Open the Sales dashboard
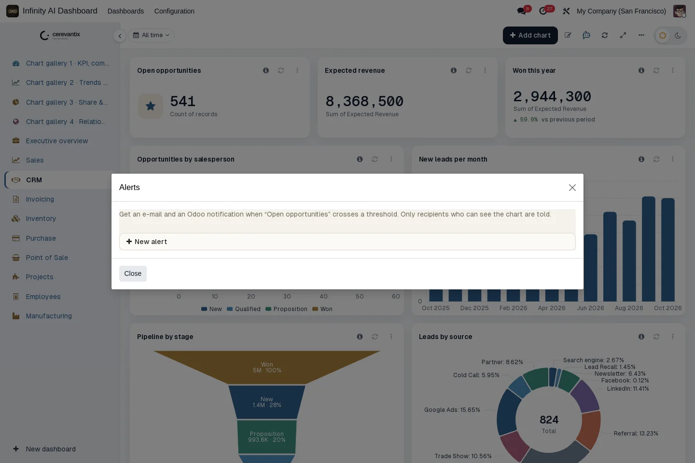Viewport: 695px width, 463px height. pyautogui.click(x=60, y=160)
